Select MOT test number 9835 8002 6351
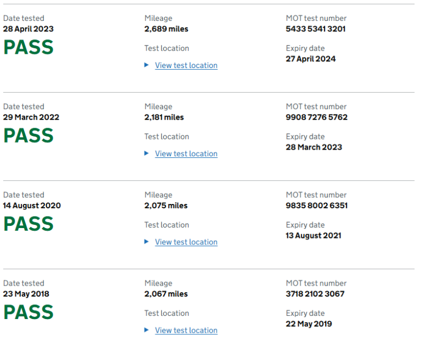 316,206
